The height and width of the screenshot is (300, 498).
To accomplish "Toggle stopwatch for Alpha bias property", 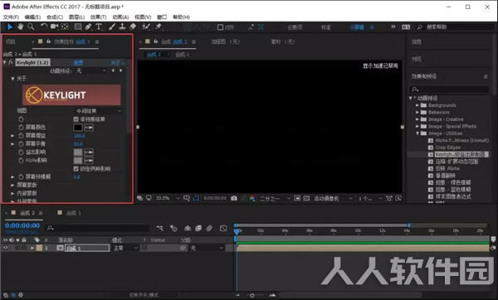I will tap(21, 161).
